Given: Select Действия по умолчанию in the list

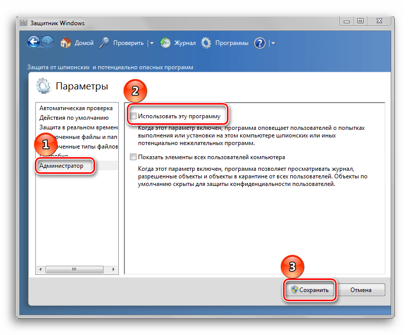Looking at the screenshot, I should (x=74, y=118).
